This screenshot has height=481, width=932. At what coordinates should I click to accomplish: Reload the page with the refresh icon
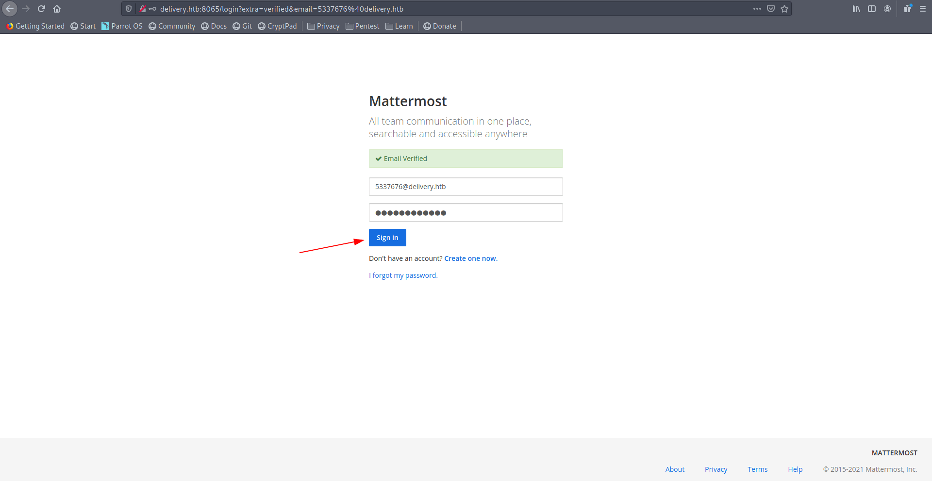pyautogui.click(x=41, y=9)
